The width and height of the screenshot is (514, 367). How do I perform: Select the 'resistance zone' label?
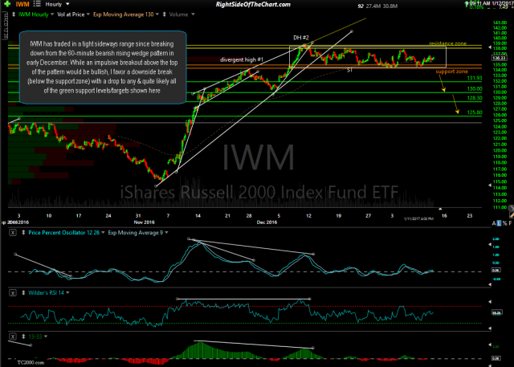(x=447, y=43)
